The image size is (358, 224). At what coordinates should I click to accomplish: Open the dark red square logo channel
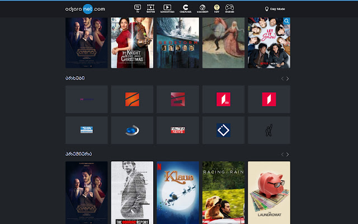pos(178,99)
